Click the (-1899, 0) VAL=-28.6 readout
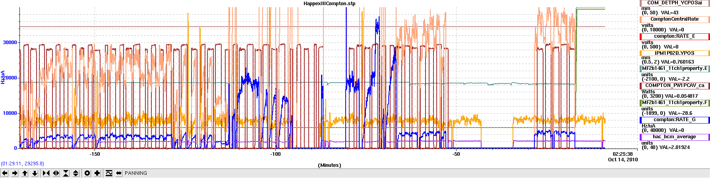The image size is (710, 178). coord(667,113)
